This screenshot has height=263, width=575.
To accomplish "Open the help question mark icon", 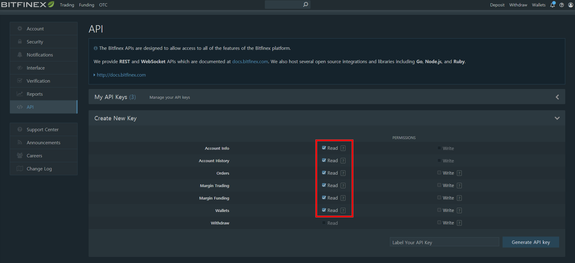I will (x=562, y=5).
